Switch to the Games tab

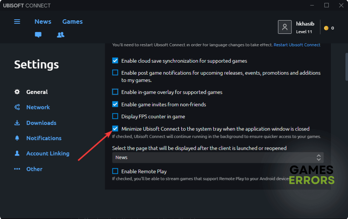pos(72,21)
